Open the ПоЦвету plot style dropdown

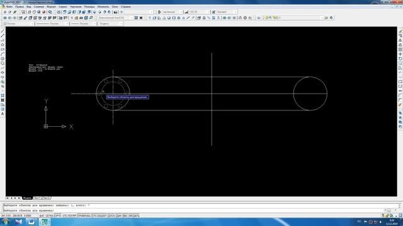click(x=110, y=24)
